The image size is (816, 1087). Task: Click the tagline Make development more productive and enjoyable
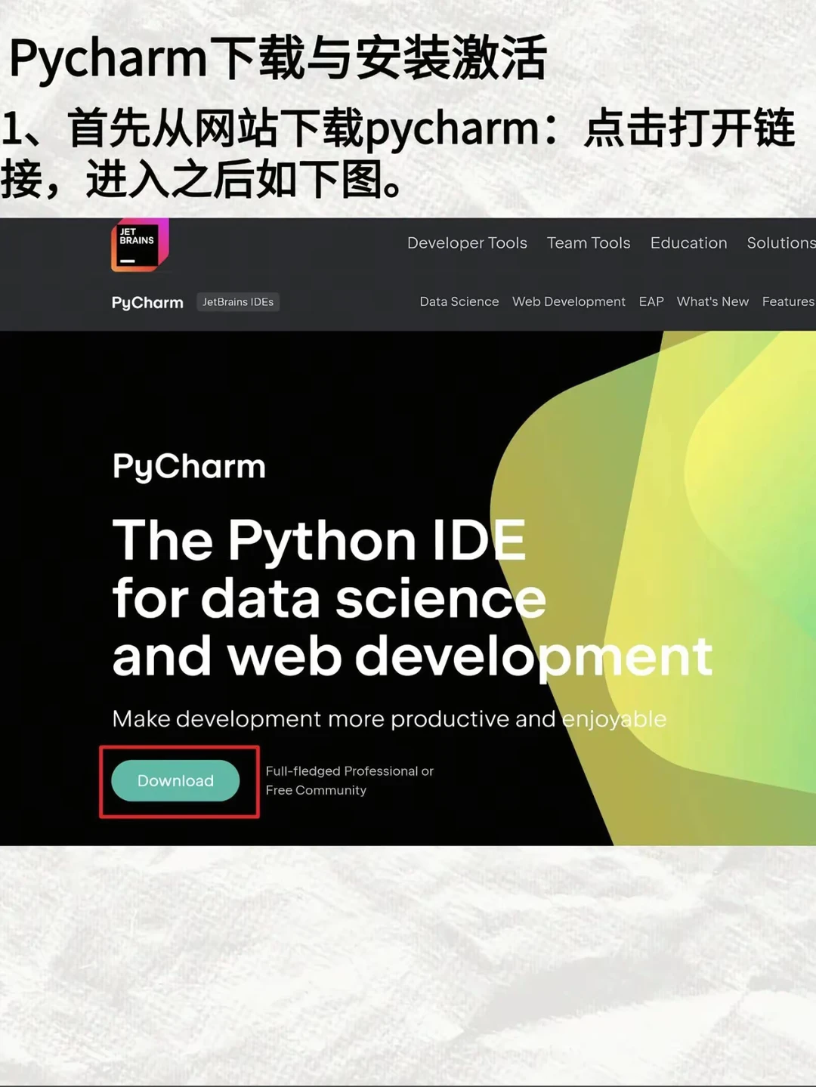(389, 719)
